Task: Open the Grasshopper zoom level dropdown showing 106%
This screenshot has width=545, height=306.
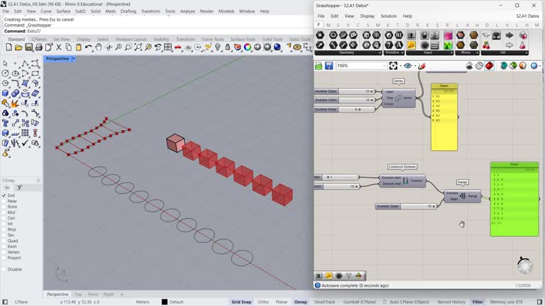Action: click(x=384, y=66)
